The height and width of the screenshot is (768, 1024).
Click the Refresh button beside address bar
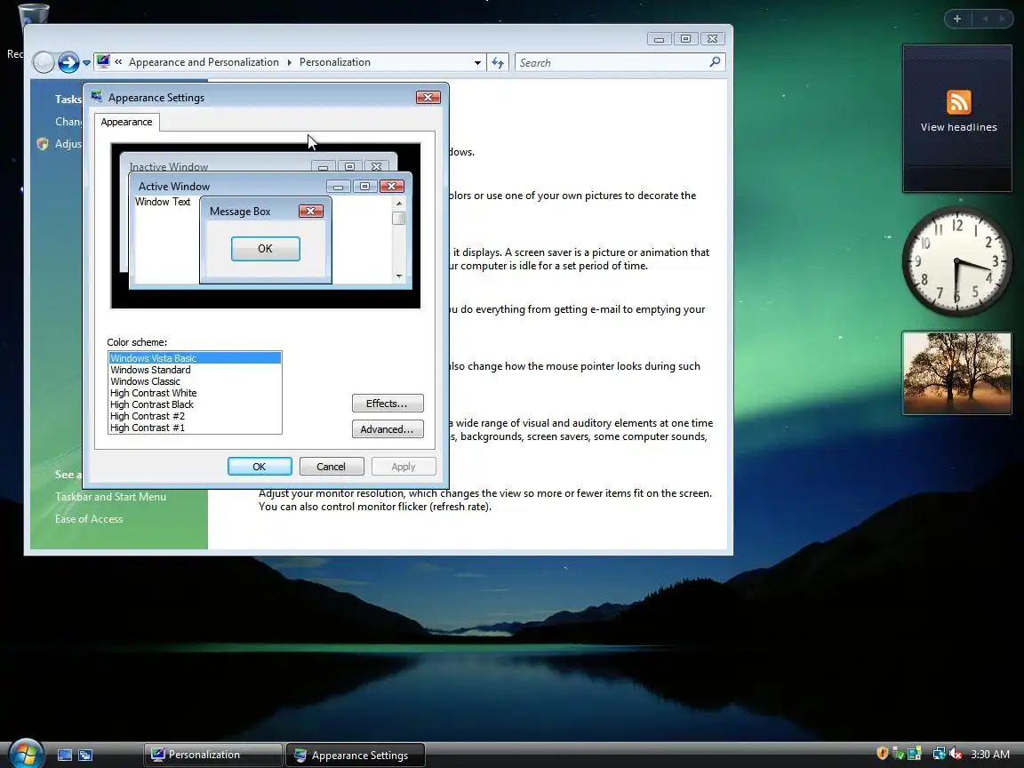[x=498, y=63]
